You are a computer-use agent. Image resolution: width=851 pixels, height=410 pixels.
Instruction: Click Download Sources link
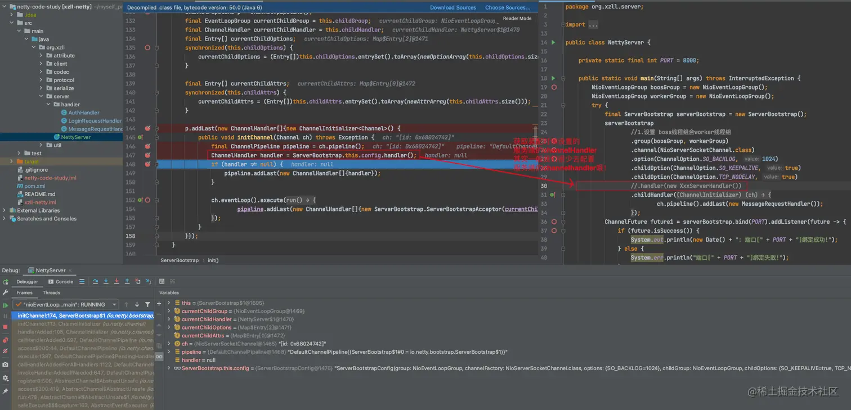pyautogui.click(x=453, y=7)
